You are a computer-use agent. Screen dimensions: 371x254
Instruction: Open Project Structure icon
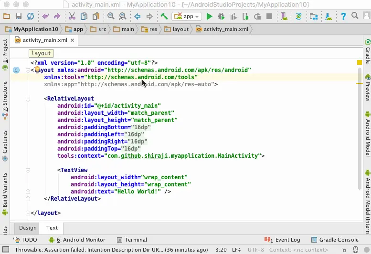pos(314,16)
